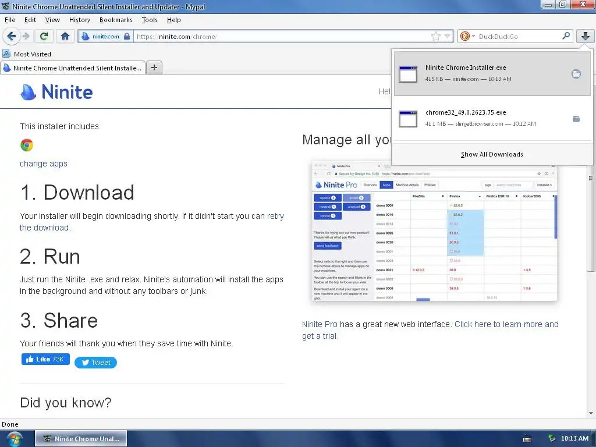Open containing folder for chrome32 download

coord(576,119)
